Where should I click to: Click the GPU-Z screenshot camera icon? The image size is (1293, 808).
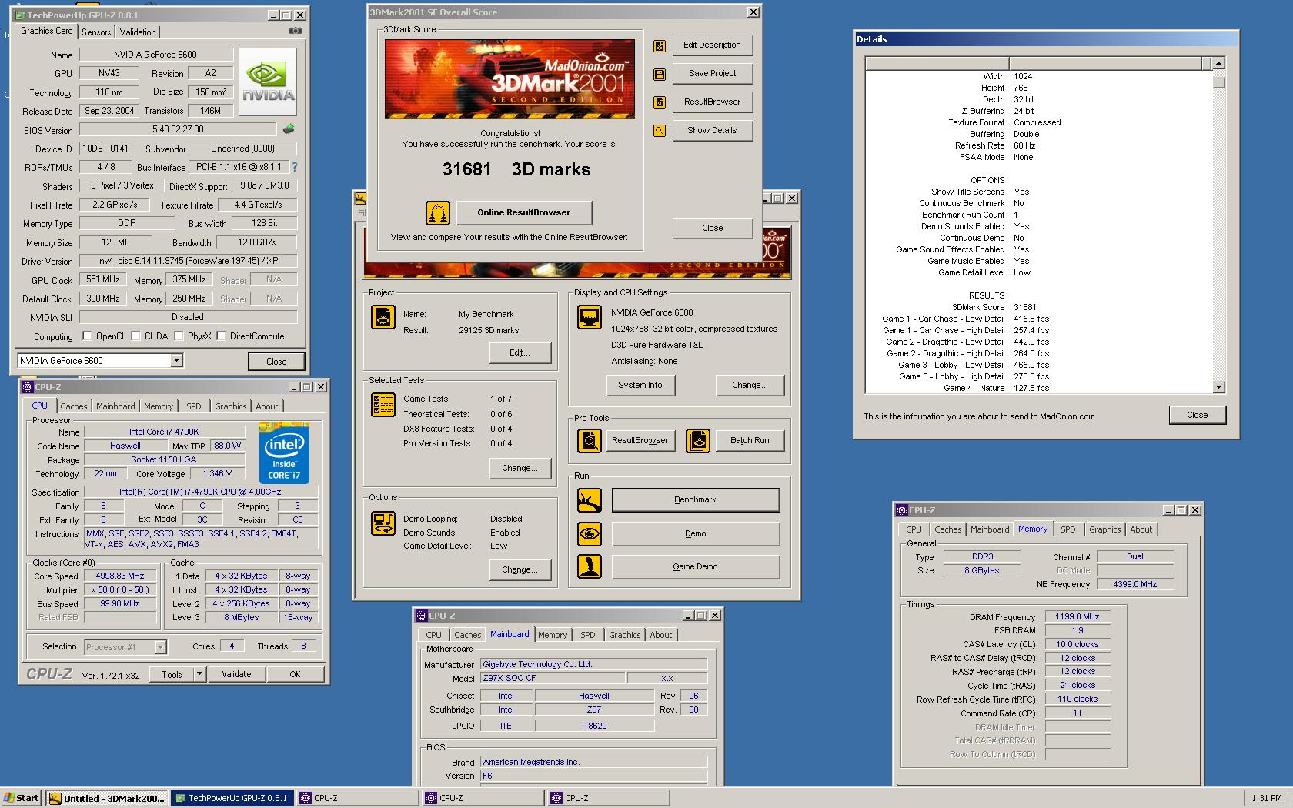point(295,31)
